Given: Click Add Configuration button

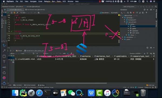Looking at the screenshot, I should pos(129,6).
